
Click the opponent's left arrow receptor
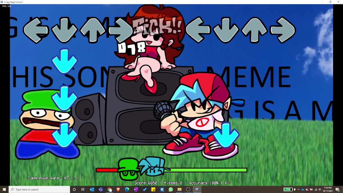pos(36,30)
